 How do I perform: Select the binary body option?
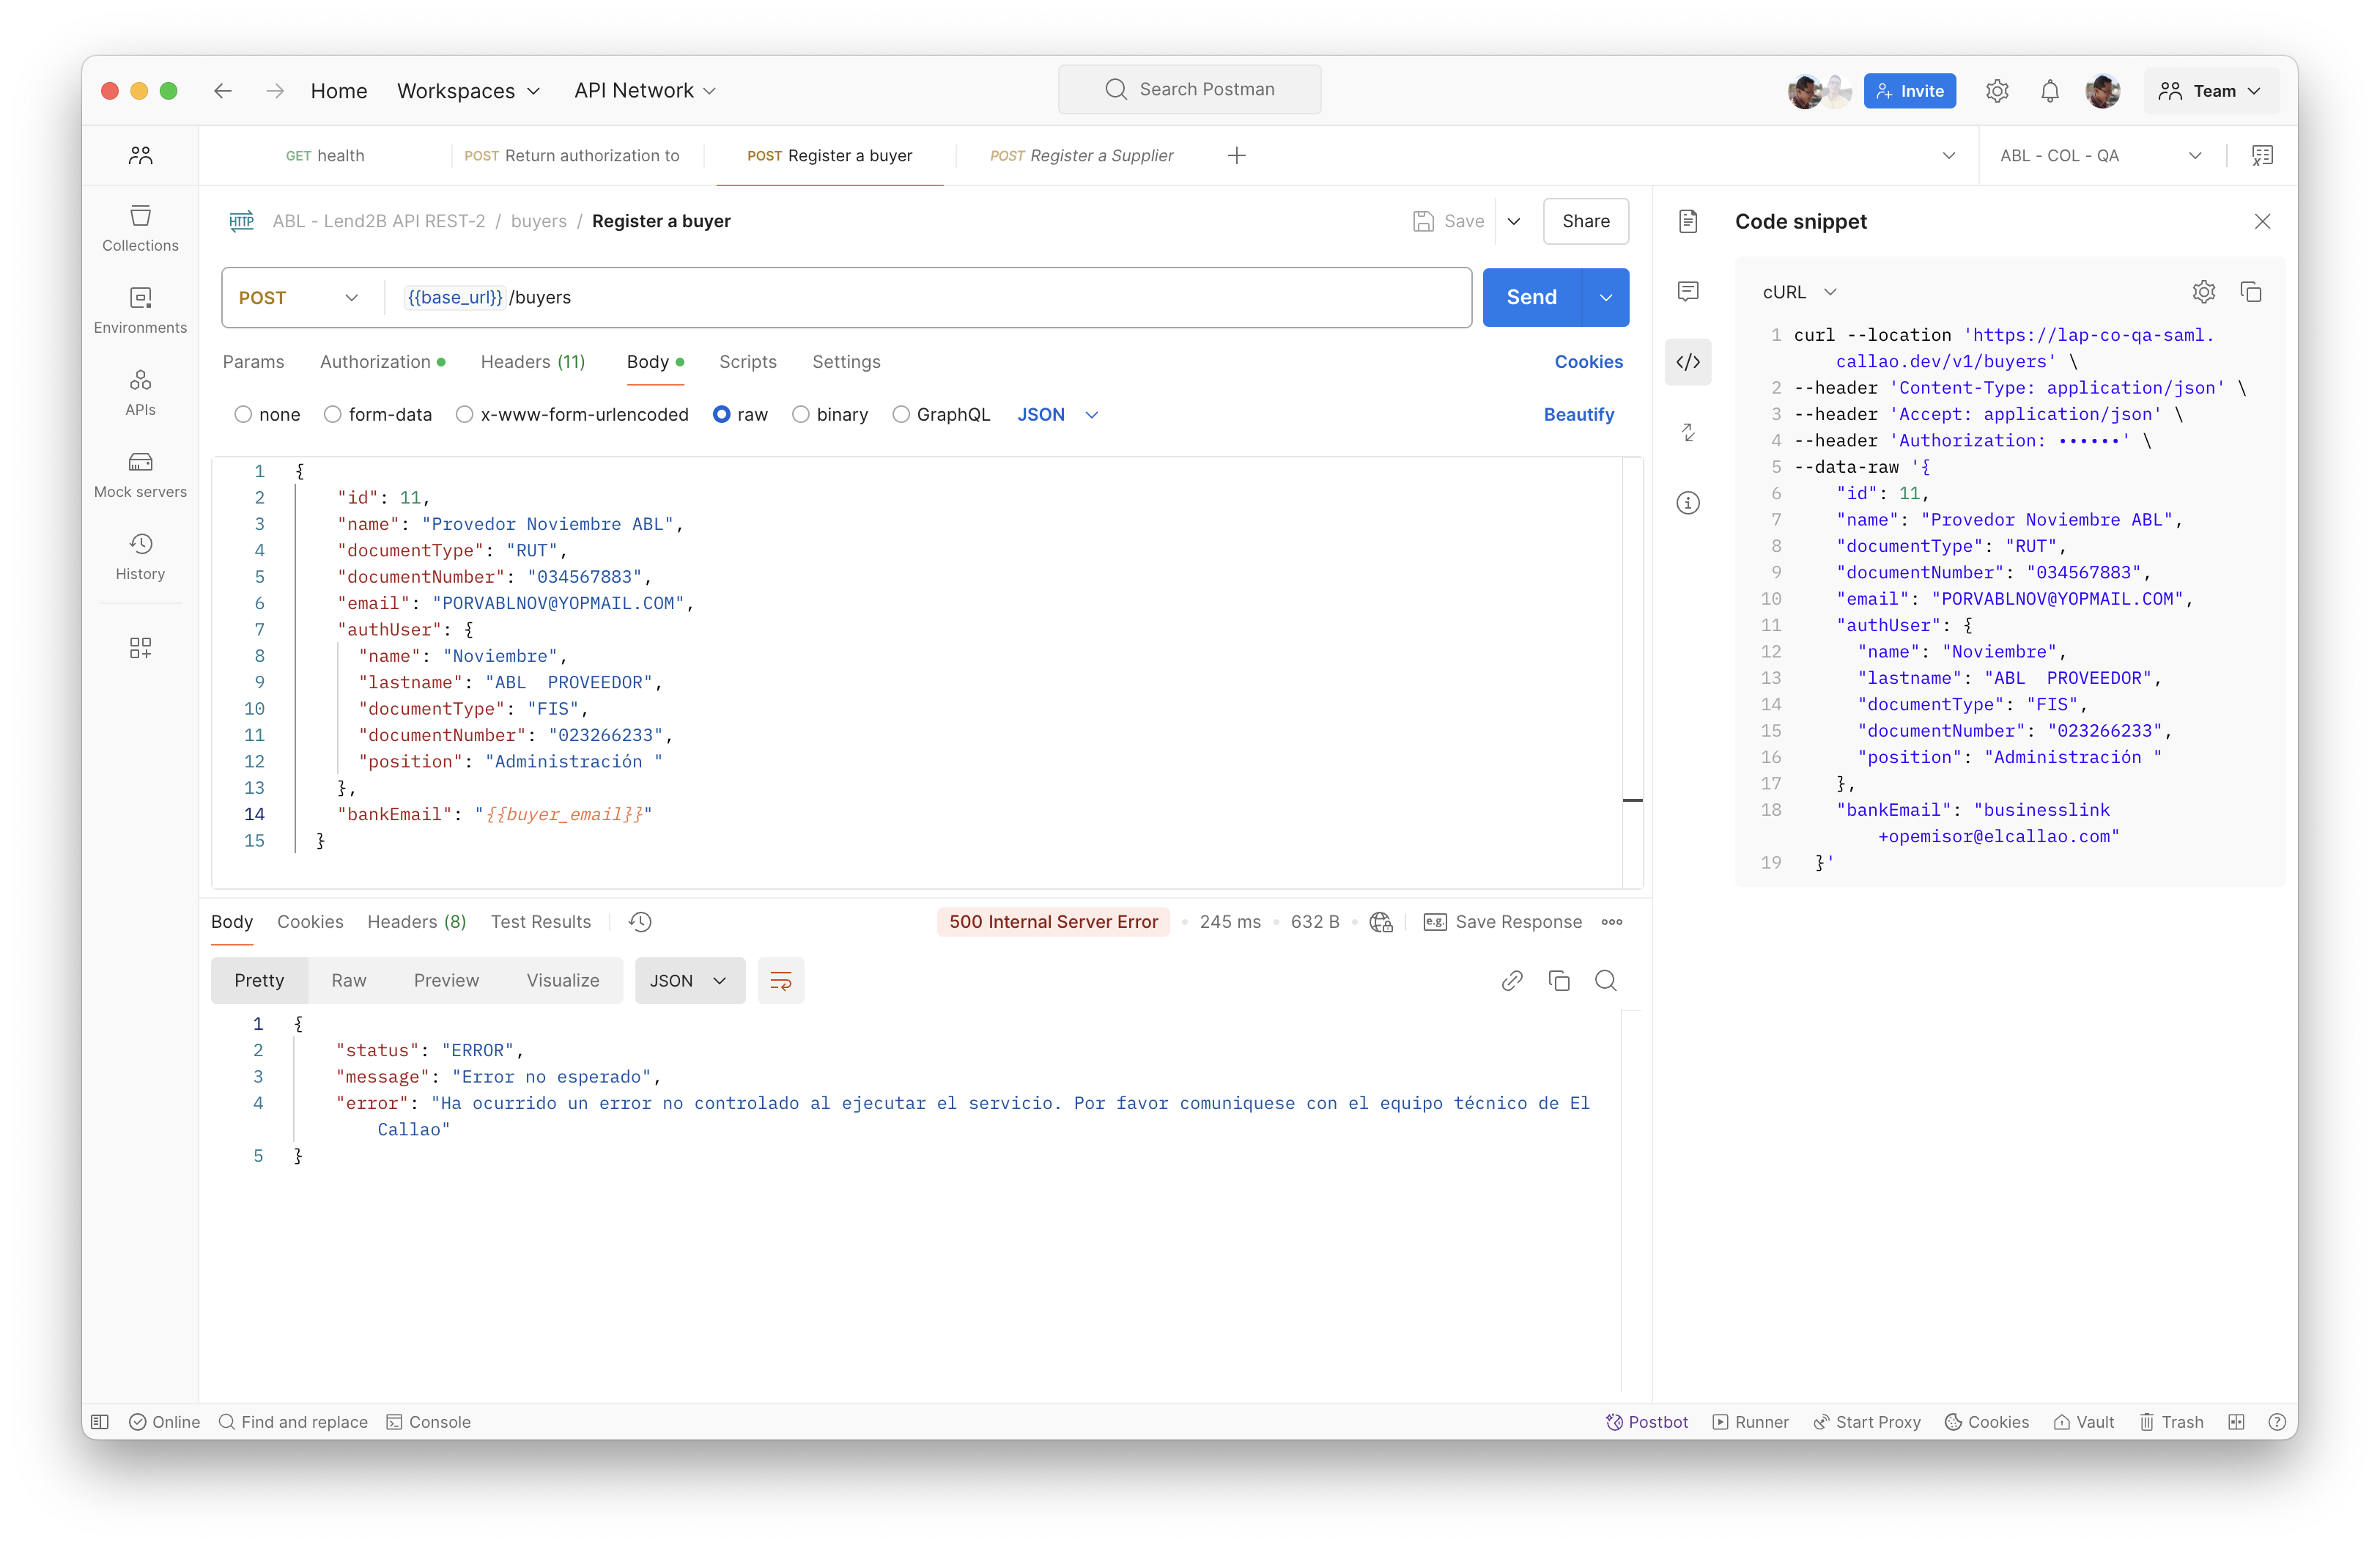pos(801,415)
